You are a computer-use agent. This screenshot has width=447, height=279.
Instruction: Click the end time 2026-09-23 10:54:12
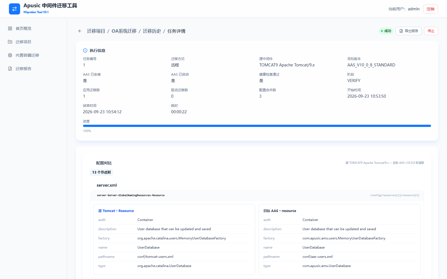(x=102, y=112)
